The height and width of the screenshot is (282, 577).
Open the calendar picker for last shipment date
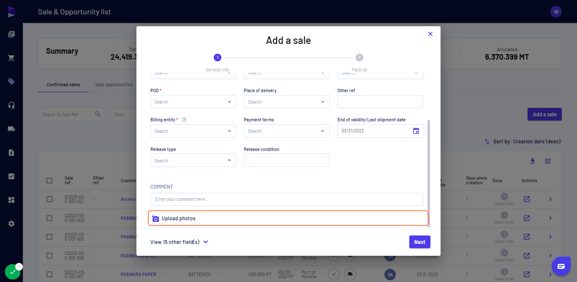416,131
